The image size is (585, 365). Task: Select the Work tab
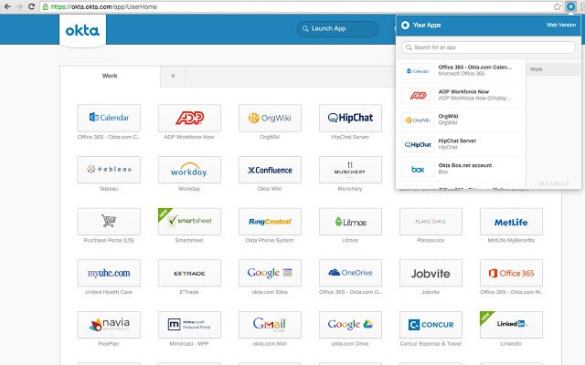pos(110,76)
